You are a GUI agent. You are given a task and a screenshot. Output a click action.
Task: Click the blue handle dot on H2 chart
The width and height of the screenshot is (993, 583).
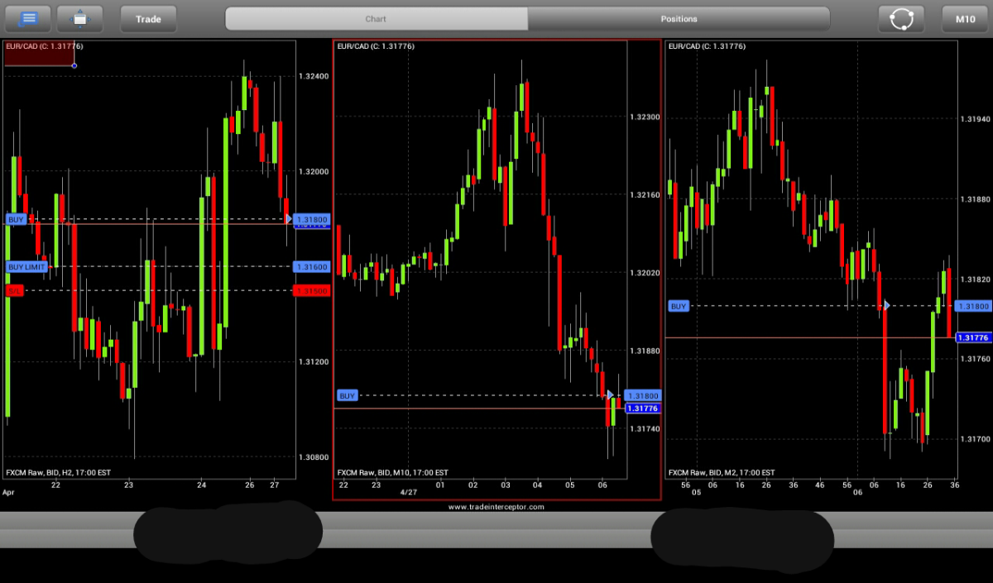[74, 65]
